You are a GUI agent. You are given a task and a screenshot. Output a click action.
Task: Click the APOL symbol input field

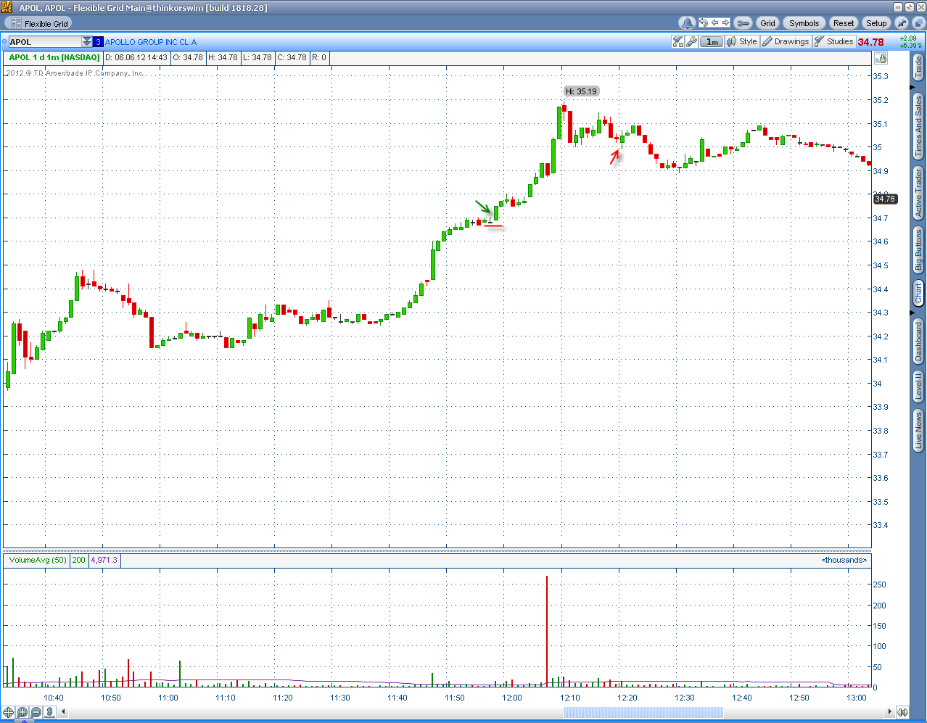45,42
